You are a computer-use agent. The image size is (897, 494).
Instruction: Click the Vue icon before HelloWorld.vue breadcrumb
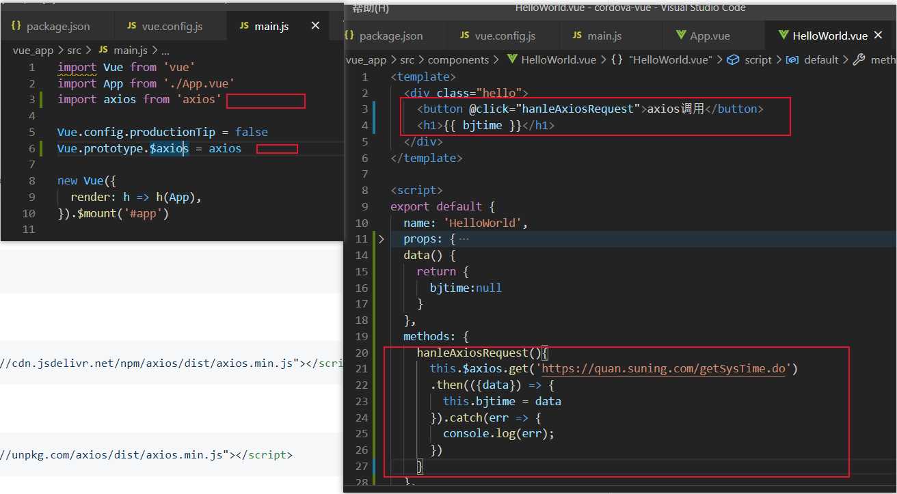511,60
